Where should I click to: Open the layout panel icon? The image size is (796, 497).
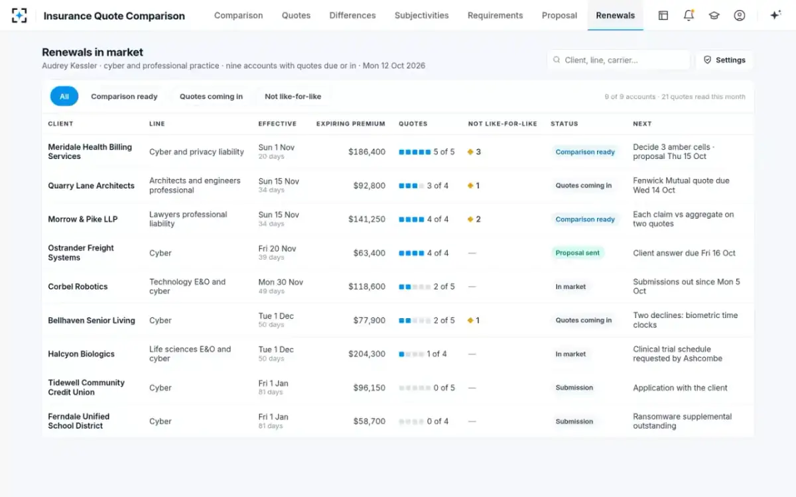pos(663,15)
